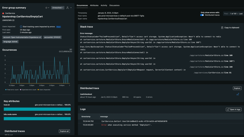Expand the assignee dropdown arrow
Image resolution: width=244 pixels, height=137 pixels.
pyautogui.click(x=71, y=8)
